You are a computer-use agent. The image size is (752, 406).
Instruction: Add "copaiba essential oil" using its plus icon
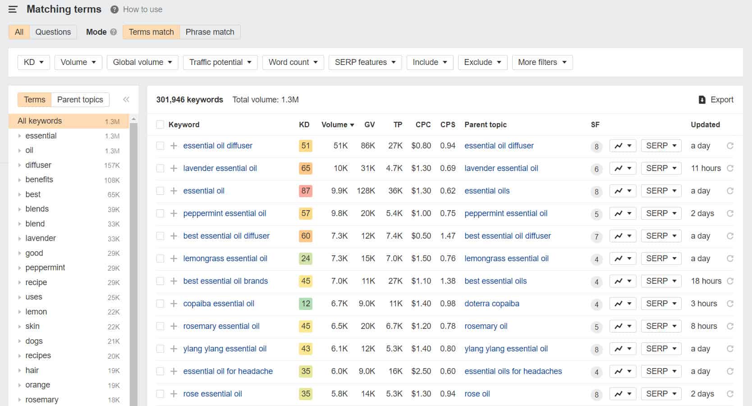(x=173, y=304)
